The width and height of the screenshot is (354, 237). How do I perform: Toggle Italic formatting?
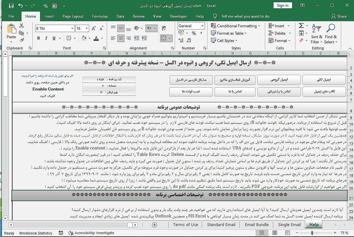[x=46, y=38]
